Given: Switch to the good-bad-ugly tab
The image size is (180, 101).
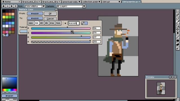Looking at the screenshot, I should coord(71,2).
